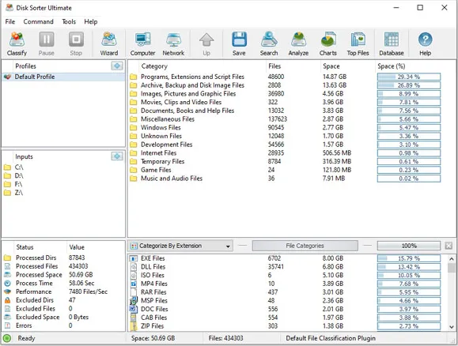Screen dimensions: 458x346
Task: Click the Stop toolbar icon
Action: tap(76, 44)
